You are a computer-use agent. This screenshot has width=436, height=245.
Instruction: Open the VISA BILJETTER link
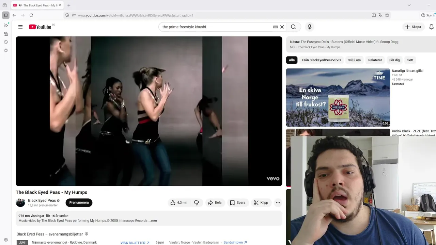tap(135, 243)
